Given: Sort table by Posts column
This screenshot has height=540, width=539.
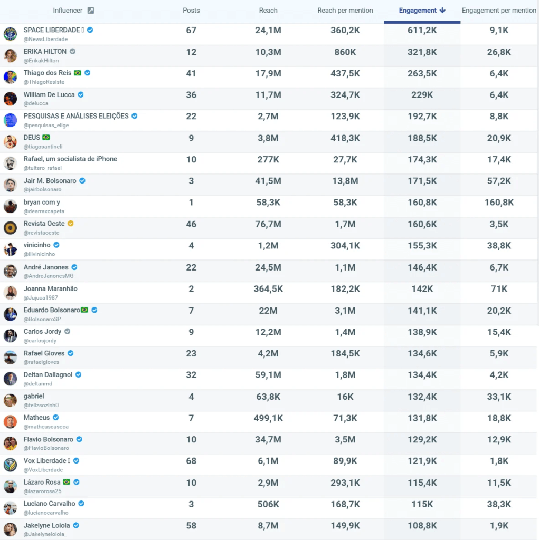Looking at the screenshot, I should pyautogui.click(x=191, y=11).
